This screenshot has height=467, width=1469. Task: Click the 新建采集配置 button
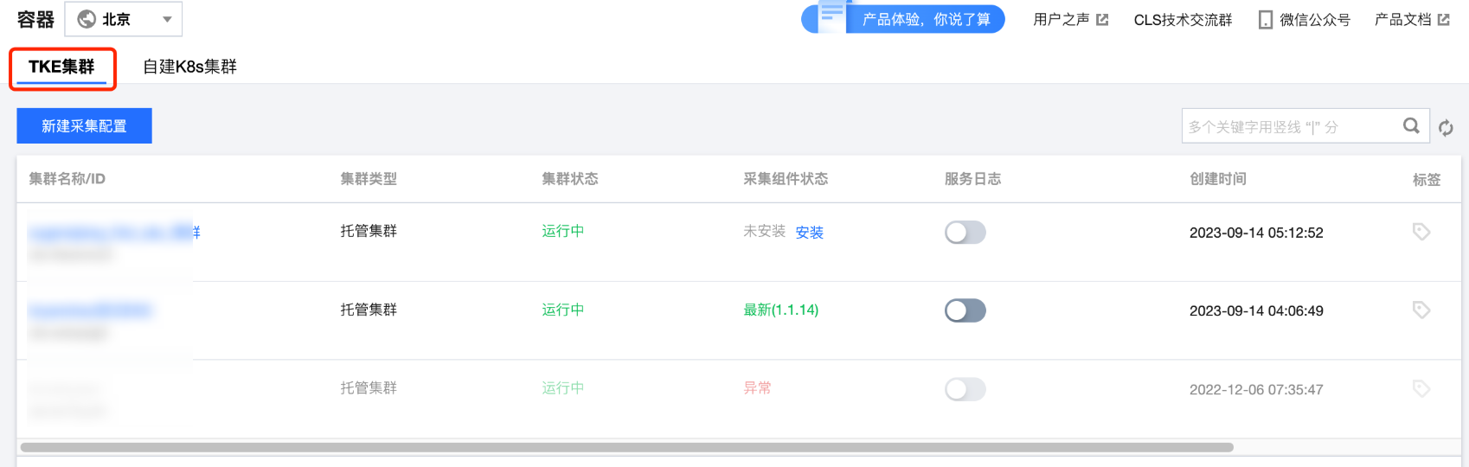coord(84,126)
